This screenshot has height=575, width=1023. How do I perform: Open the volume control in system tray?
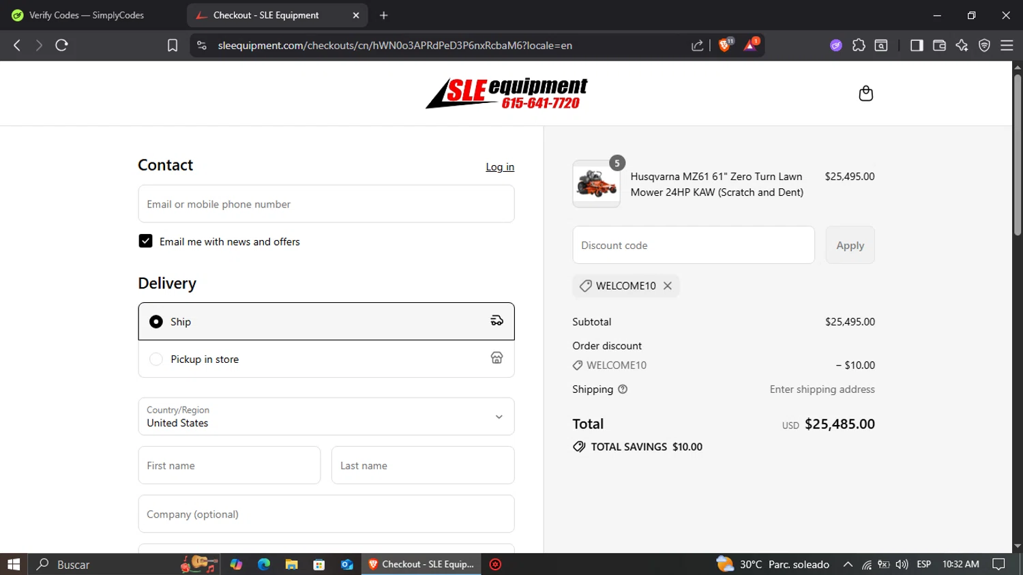902,564
